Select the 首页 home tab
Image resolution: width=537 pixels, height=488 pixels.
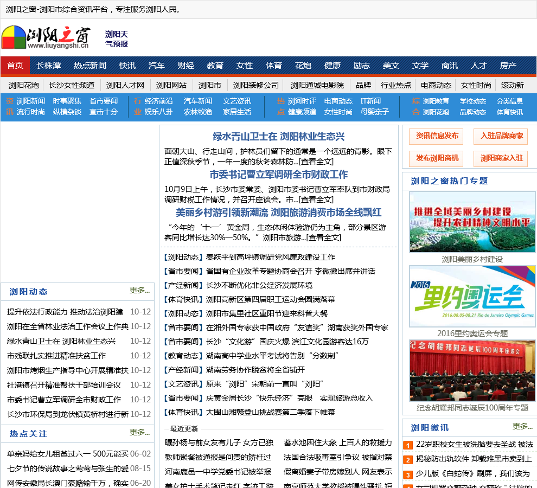click(x=15, y=66)
